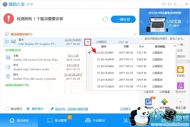Click the 驱动人生 logo icon
This screenshot has height=127, width=190.
pyautogui.click(x=5, y=4)
